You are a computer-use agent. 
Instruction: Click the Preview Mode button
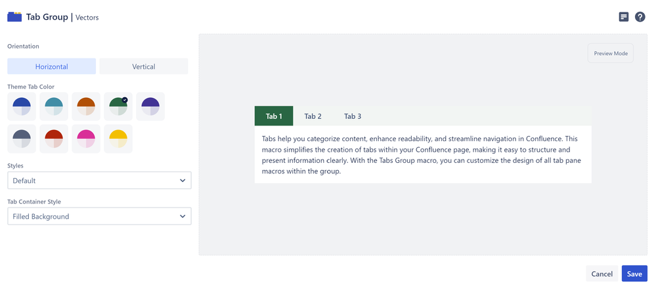[x=611, y=53]
